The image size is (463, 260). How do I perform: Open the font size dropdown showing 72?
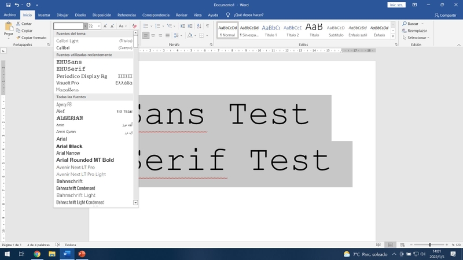tap(98, 26)
